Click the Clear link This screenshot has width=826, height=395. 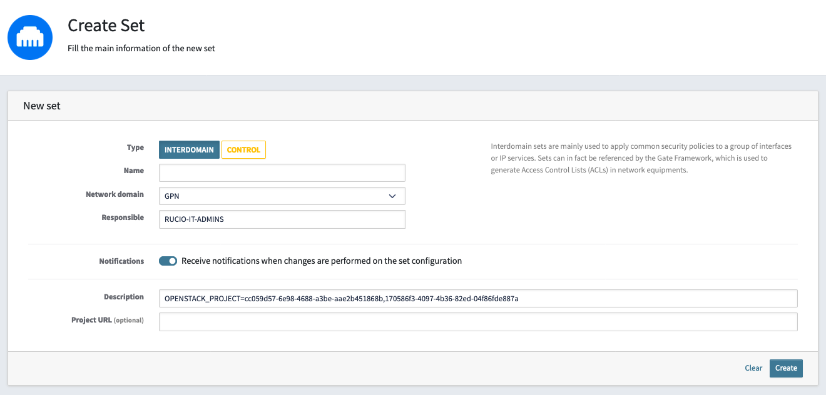coord(753,368)
